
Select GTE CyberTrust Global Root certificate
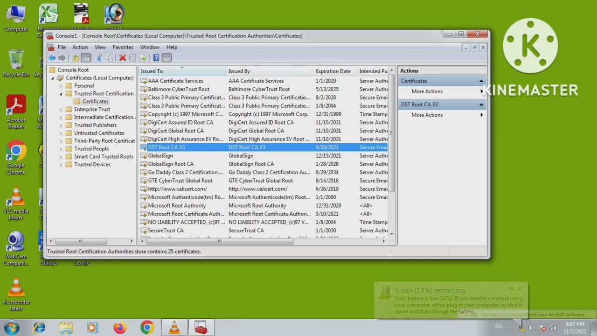(x=264, y=181)
